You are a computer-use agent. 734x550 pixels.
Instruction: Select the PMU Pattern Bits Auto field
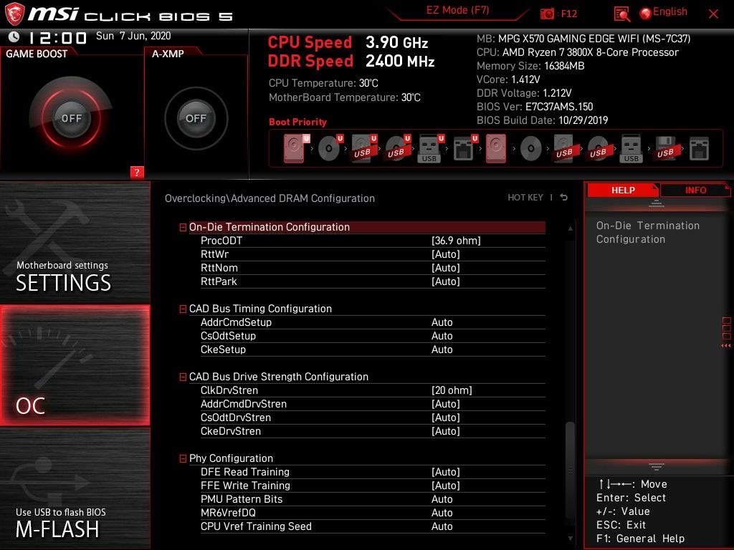pyautogui.click(x=442, y=498)
